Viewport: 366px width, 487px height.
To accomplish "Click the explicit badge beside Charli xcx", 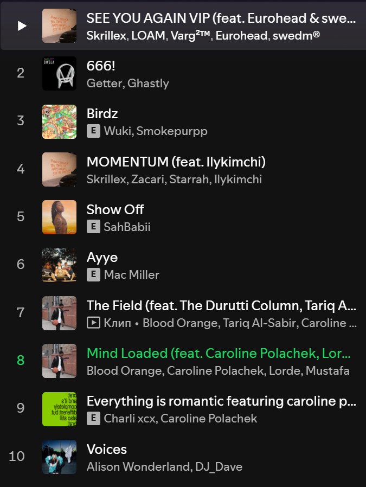I will (93, 419).
